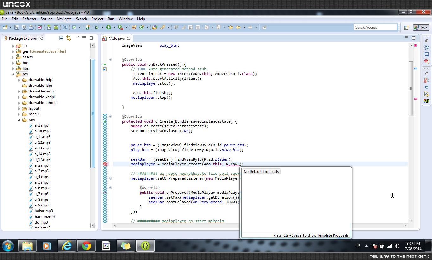432x260 pixels.
Task: Toggle Link with Editor in Package Explorer
Action: [68, 38]
